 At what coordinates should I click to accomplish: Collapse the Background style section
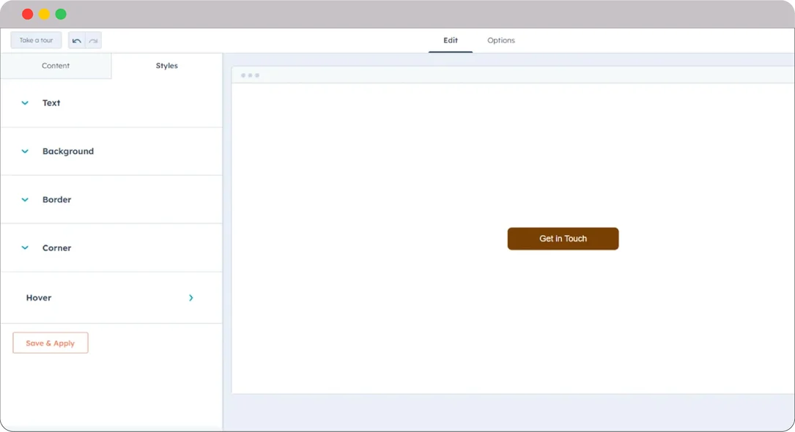pos(24,151)
